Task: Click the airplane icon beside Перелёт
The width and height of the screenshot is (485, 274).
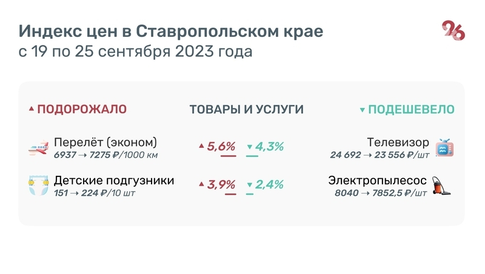Action: pyautogui.click(x=39, y=147)
